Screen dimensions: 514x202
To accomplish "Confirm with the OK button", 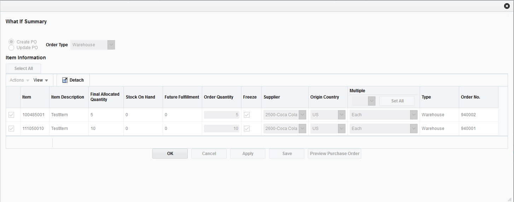I will (x=170, y=154).
